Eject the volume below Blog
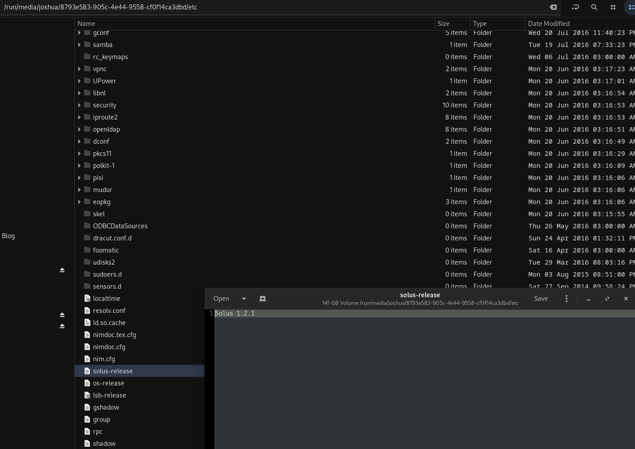 pyautogui.click(x=62, y=270)
